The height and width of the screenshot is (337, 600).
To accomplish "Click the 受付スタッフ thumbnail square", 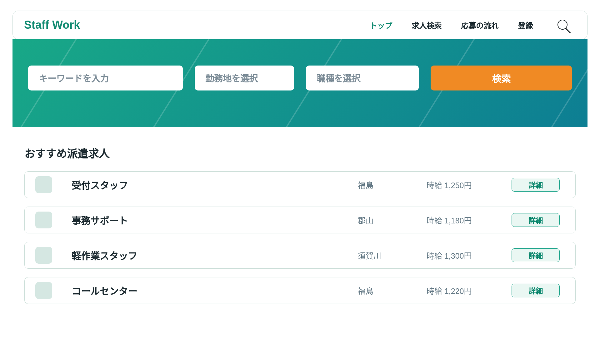I will 44,185.
